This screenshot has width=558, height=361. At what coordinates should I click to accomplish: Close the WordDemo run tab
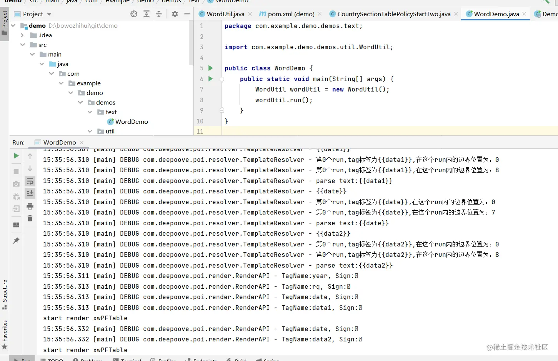point(82,142)
